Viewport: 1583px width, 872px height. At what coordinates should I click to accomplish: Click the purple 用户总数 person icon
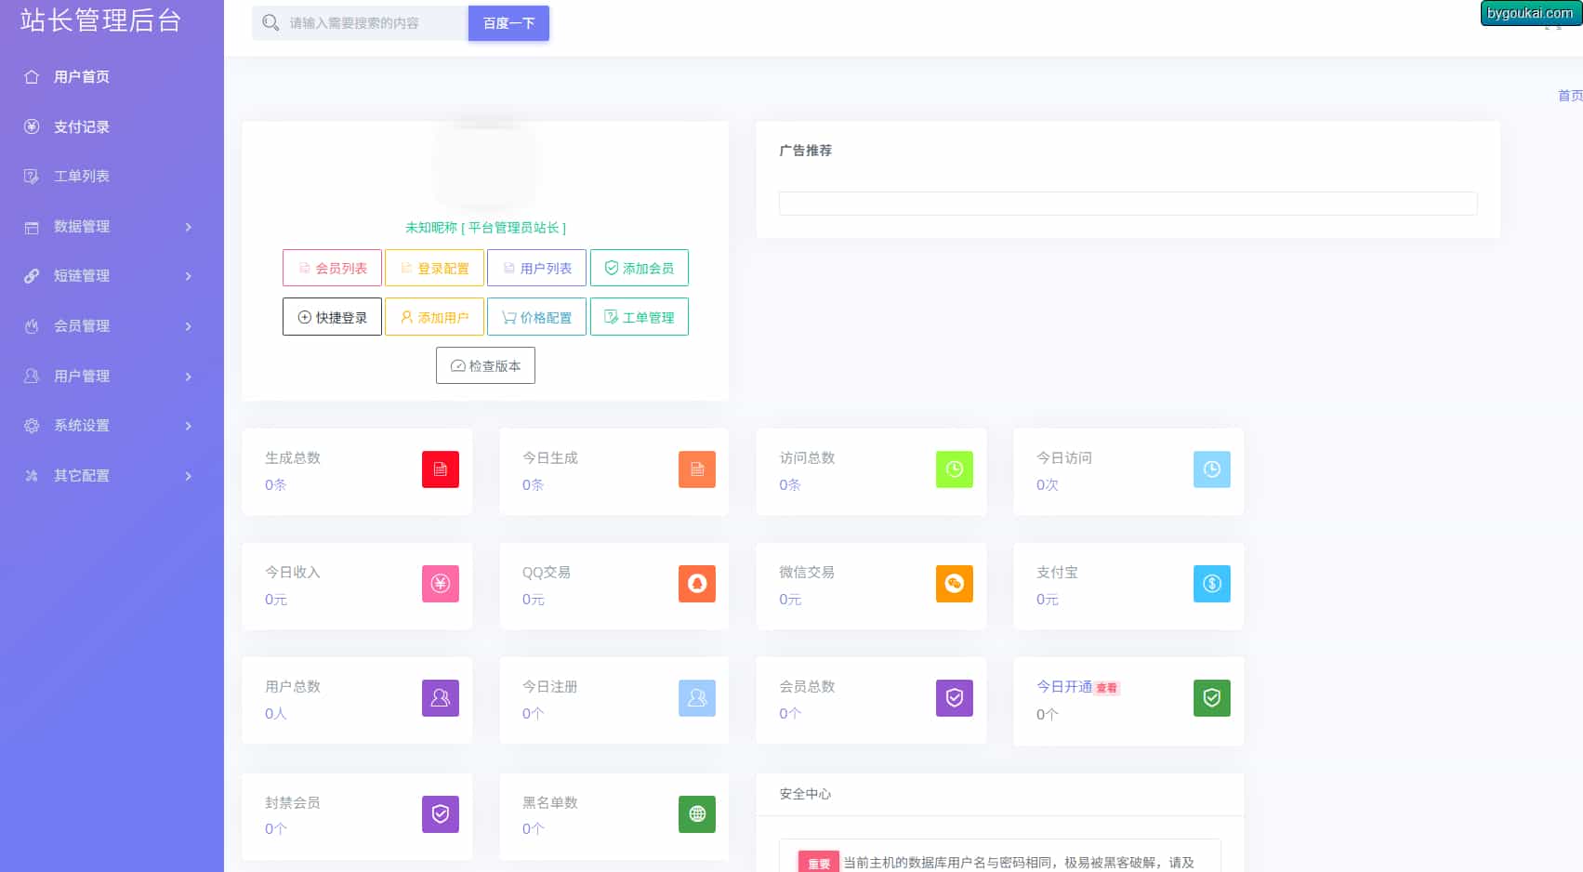tap(440, 698)
